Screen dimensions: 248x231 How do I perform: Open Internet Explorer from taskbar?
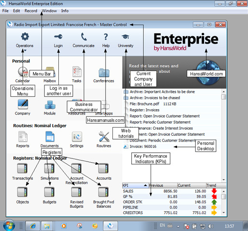point(33,226)
